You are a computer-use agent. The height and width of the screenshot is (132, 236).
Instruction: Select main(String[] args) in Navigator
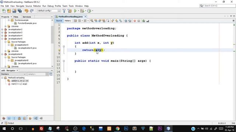point(19,84)
